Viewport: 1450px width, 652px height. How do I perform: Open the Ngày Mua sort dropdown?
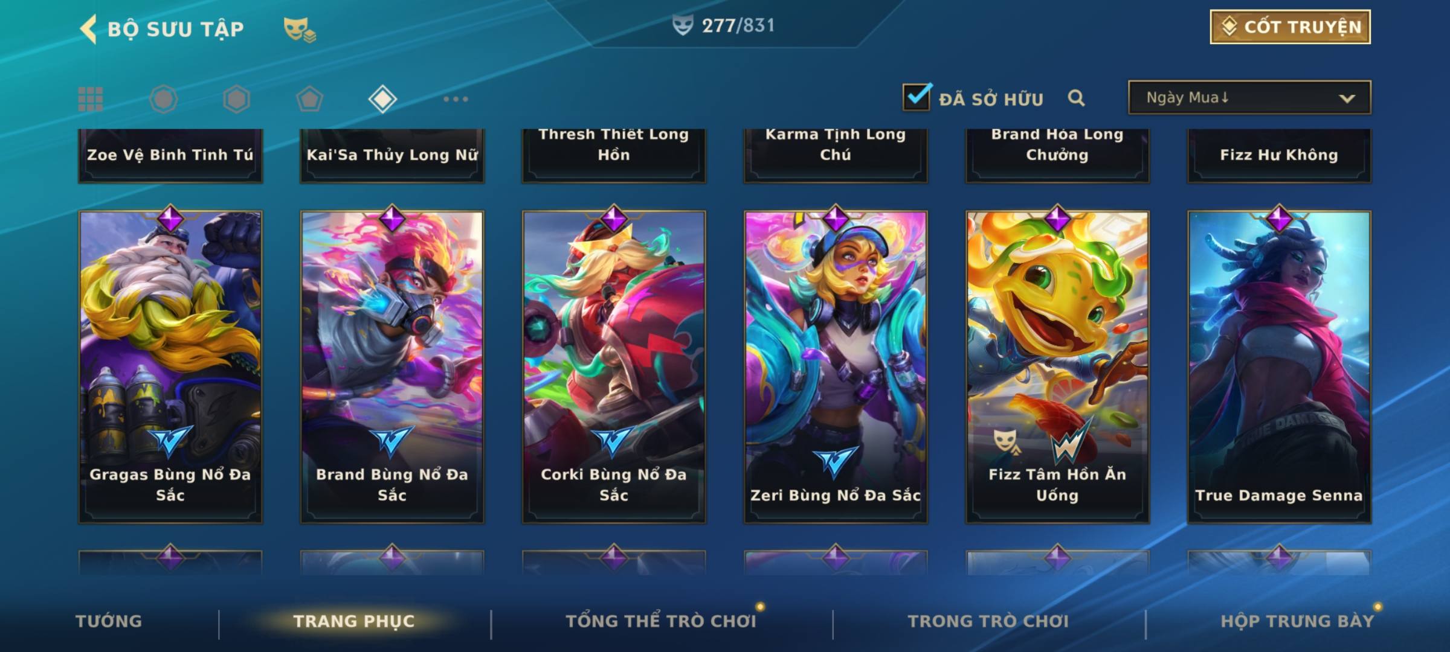(1249, 97)
